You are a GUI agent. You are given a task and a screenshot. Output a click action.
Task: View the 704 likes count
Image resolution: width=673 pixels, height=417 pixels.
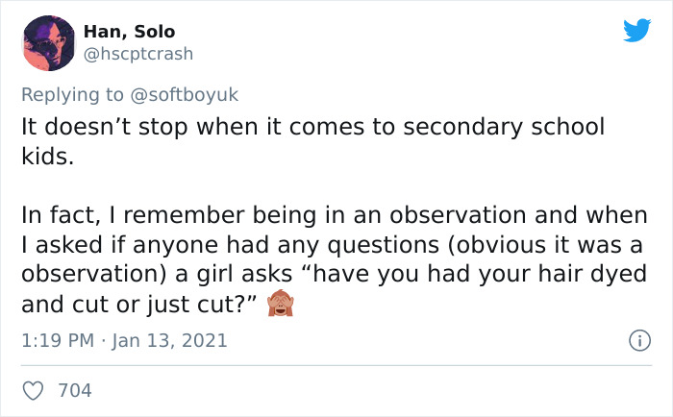(x=75, y=390)
